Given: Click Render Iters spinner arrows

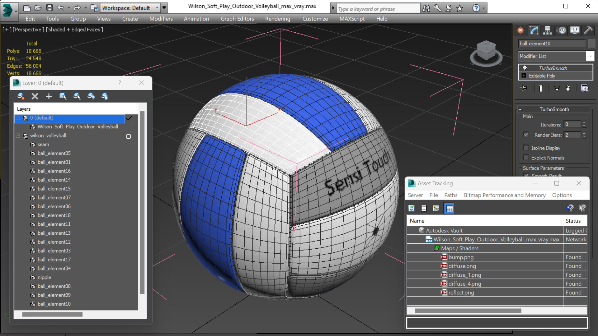Looking at the screenshot, I should coord(584,135).
